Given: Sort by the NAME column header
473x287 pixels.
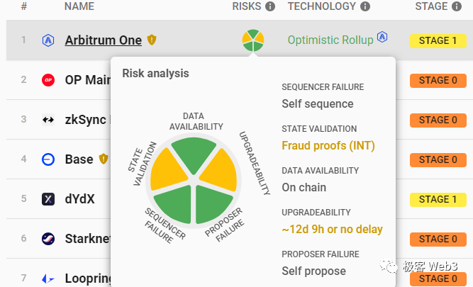Looking at the screenshot, I should (x=79, y=7).
